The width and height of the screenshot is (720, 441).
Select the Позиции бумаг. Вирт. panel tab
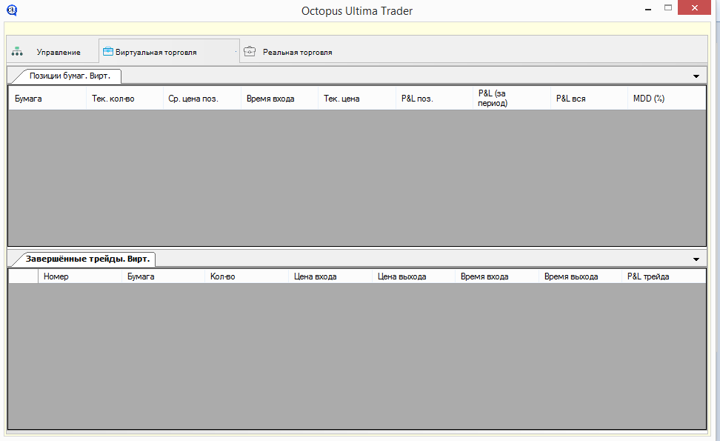pyautogui.click(x=70, y=76)
